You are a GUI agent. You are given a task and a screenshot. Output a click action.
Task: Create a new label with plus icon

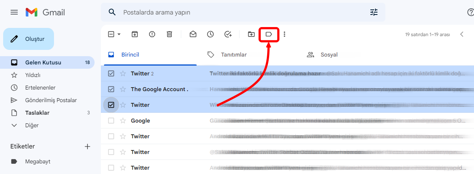(87, 147)
